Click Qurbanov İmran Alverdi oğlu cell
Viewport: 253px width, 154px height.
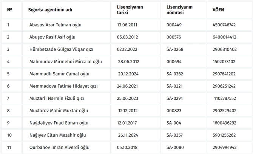[x=59, y=147]
